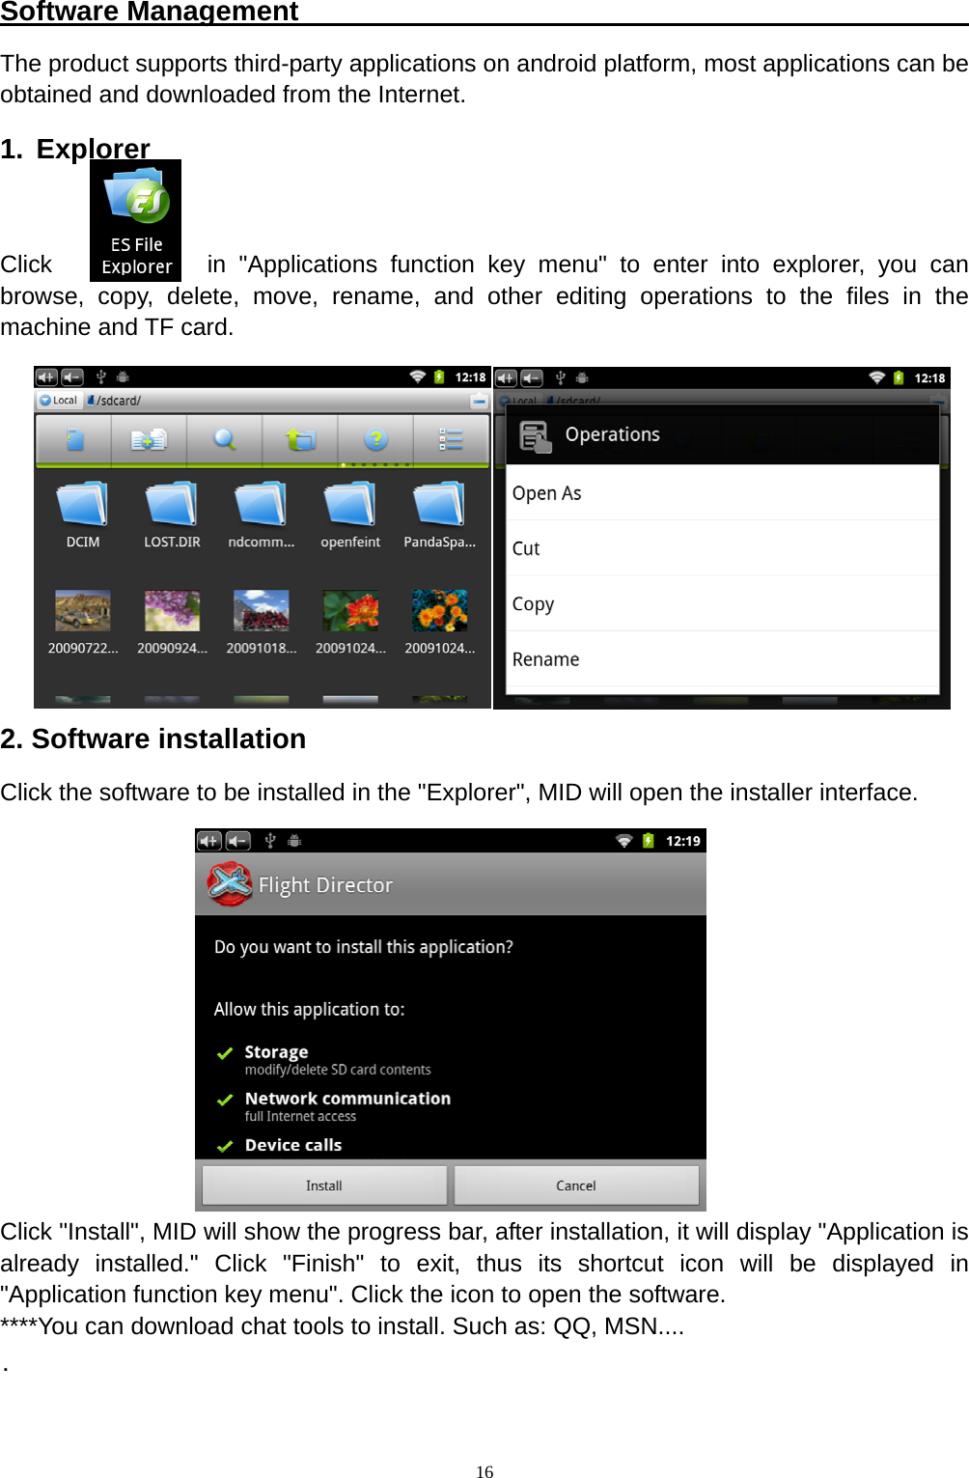This screenshot has width=969, height=1478.
Task: Check the Device calls permission
Action: pyautogui.click(x=225, y=1146)
